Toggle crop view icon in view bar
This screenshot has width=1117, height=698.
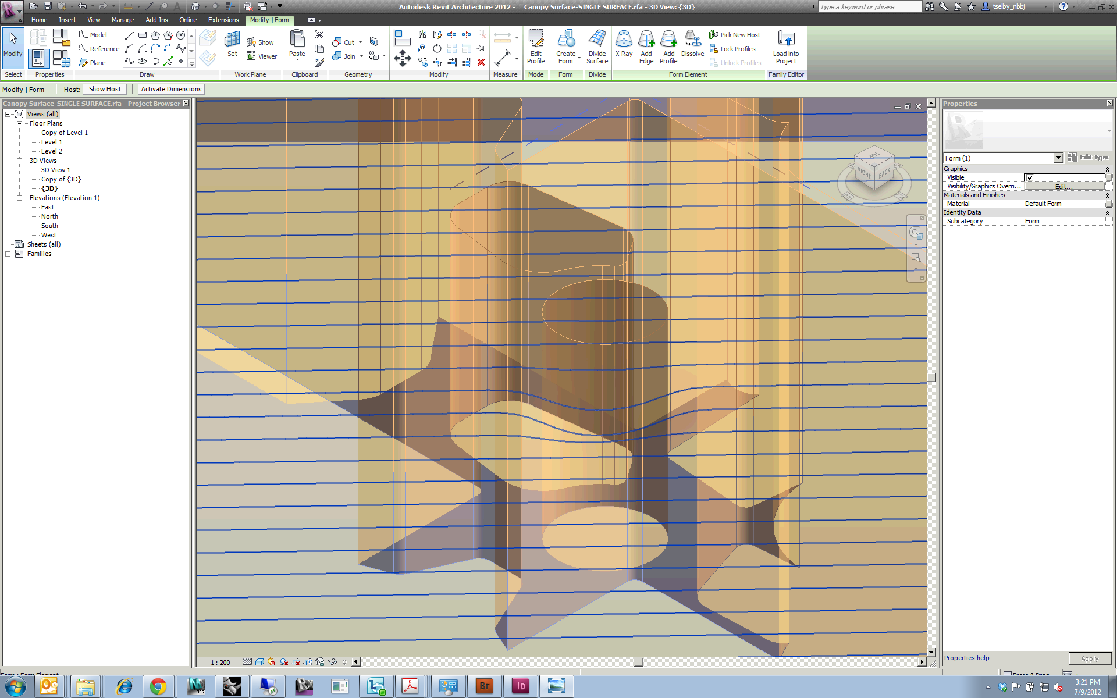tap(296, 662)
